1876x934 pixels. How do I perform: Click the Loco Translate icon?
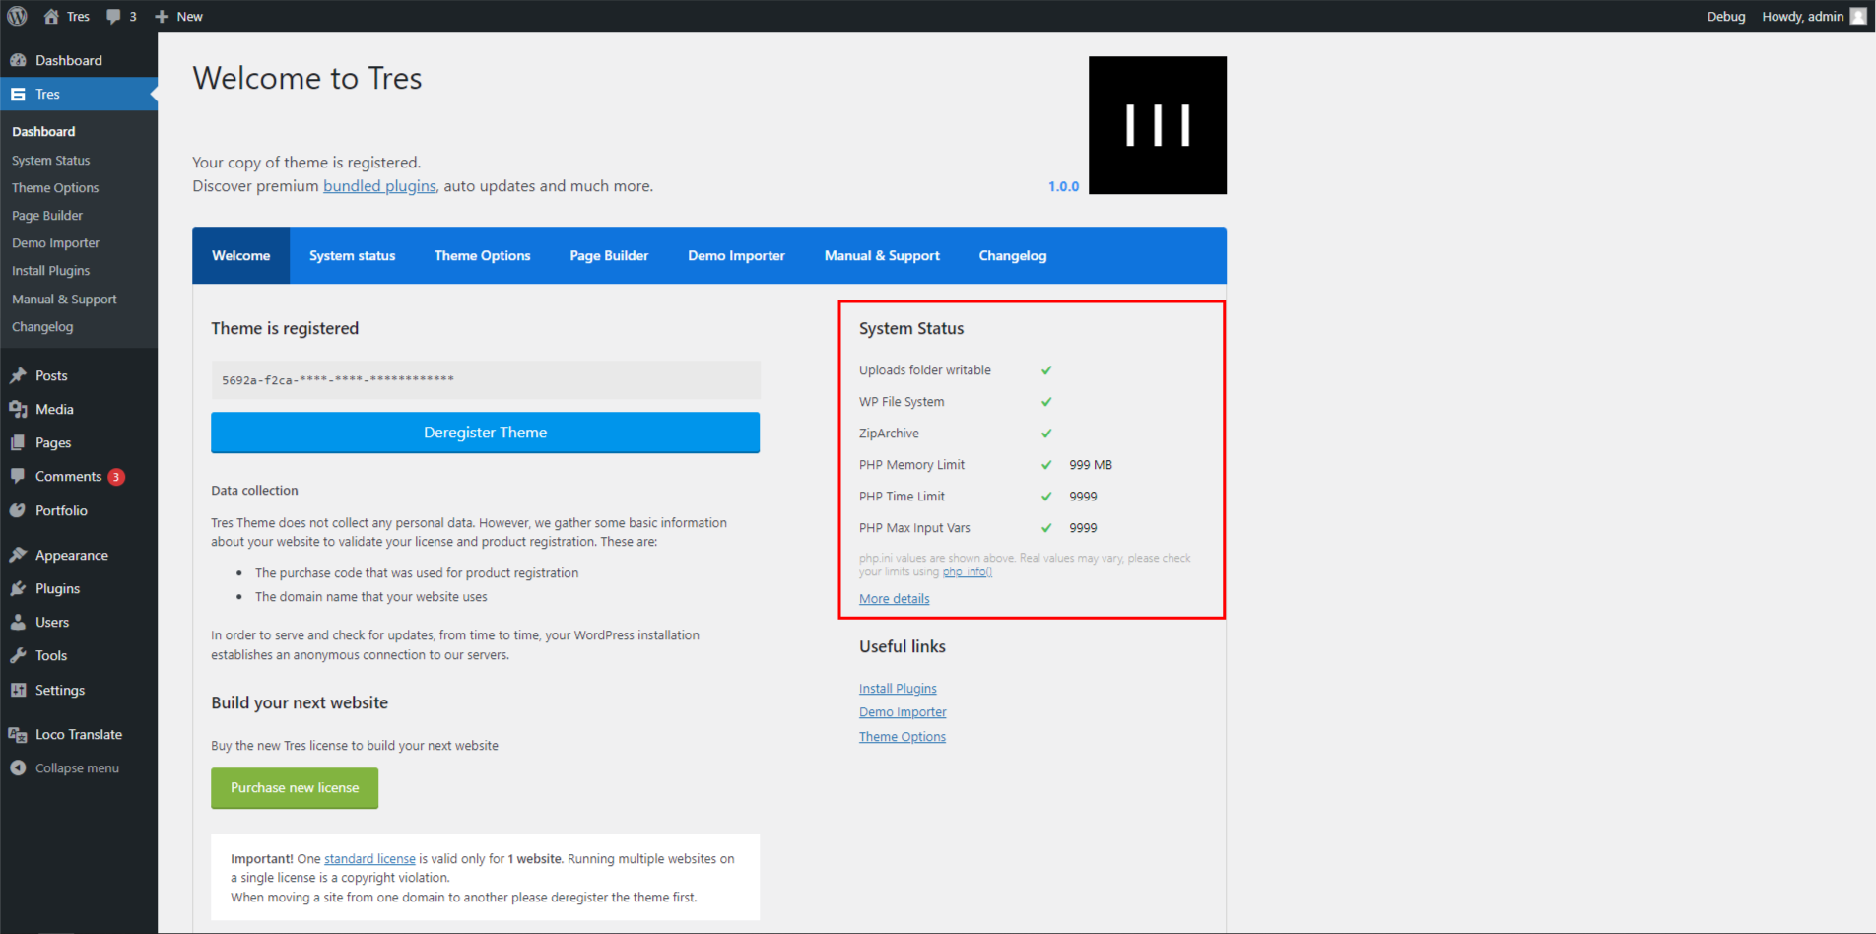(18, 734)
